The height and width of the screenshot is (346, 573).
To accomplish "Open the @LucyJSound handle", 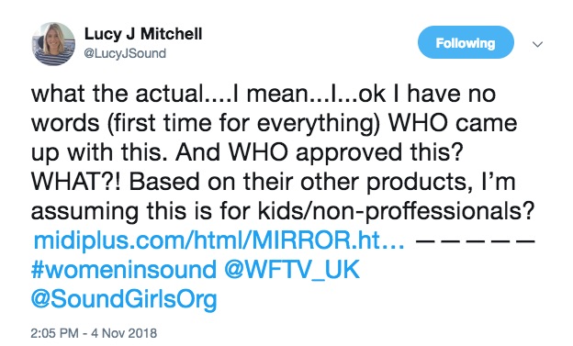I will 125,53.
